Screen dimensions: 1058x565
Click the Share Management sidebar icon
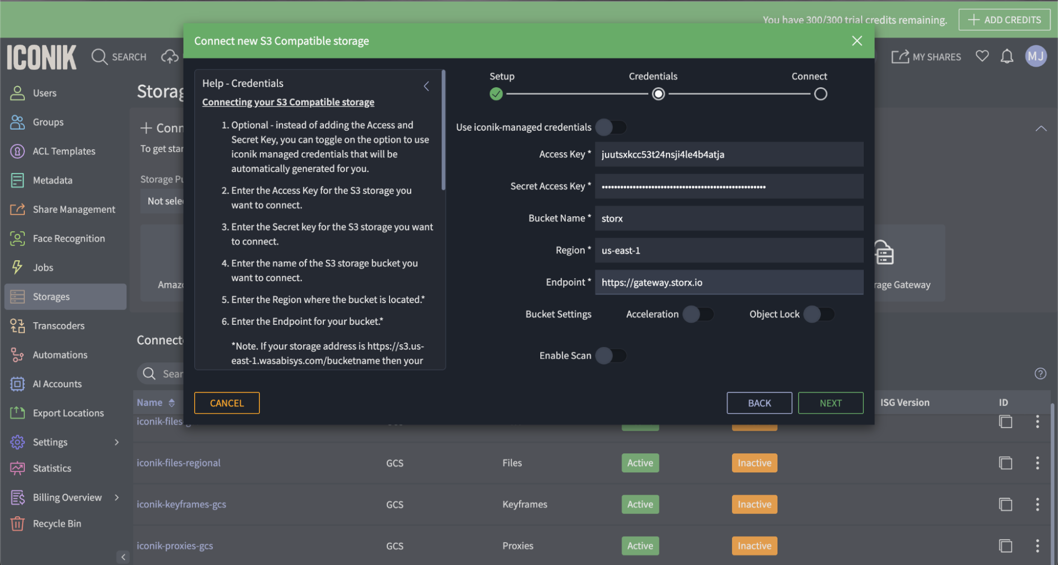[x=17, y=209]
